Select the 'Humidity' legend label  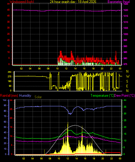[x=25, y=96]
